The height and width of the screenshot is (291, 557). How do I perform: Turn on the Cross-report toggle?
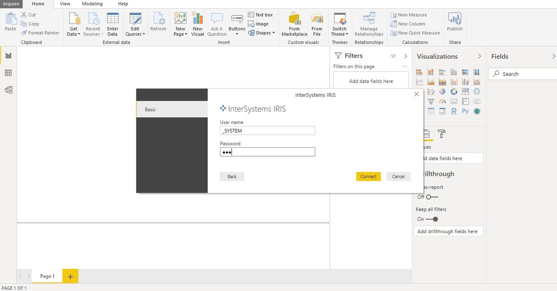432,197
